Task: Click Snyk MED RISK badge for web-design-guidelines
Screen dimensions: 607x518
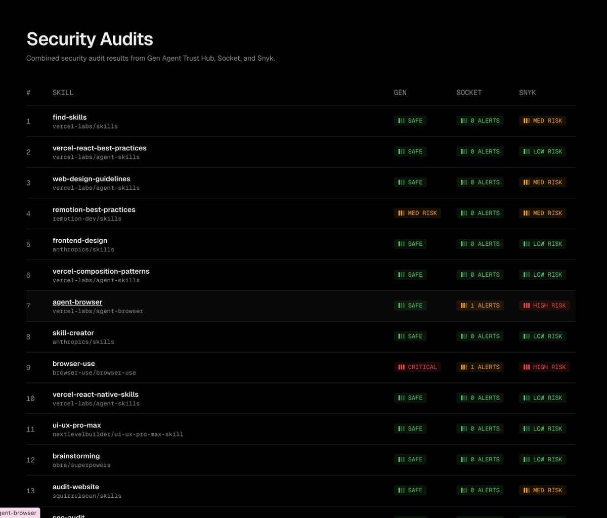Action: click(x=542, y=183)
